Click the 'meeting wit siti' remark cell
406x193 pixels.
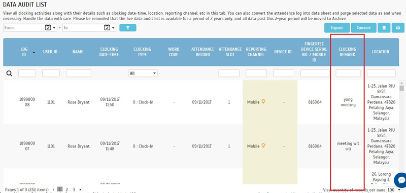coord(348,146)
